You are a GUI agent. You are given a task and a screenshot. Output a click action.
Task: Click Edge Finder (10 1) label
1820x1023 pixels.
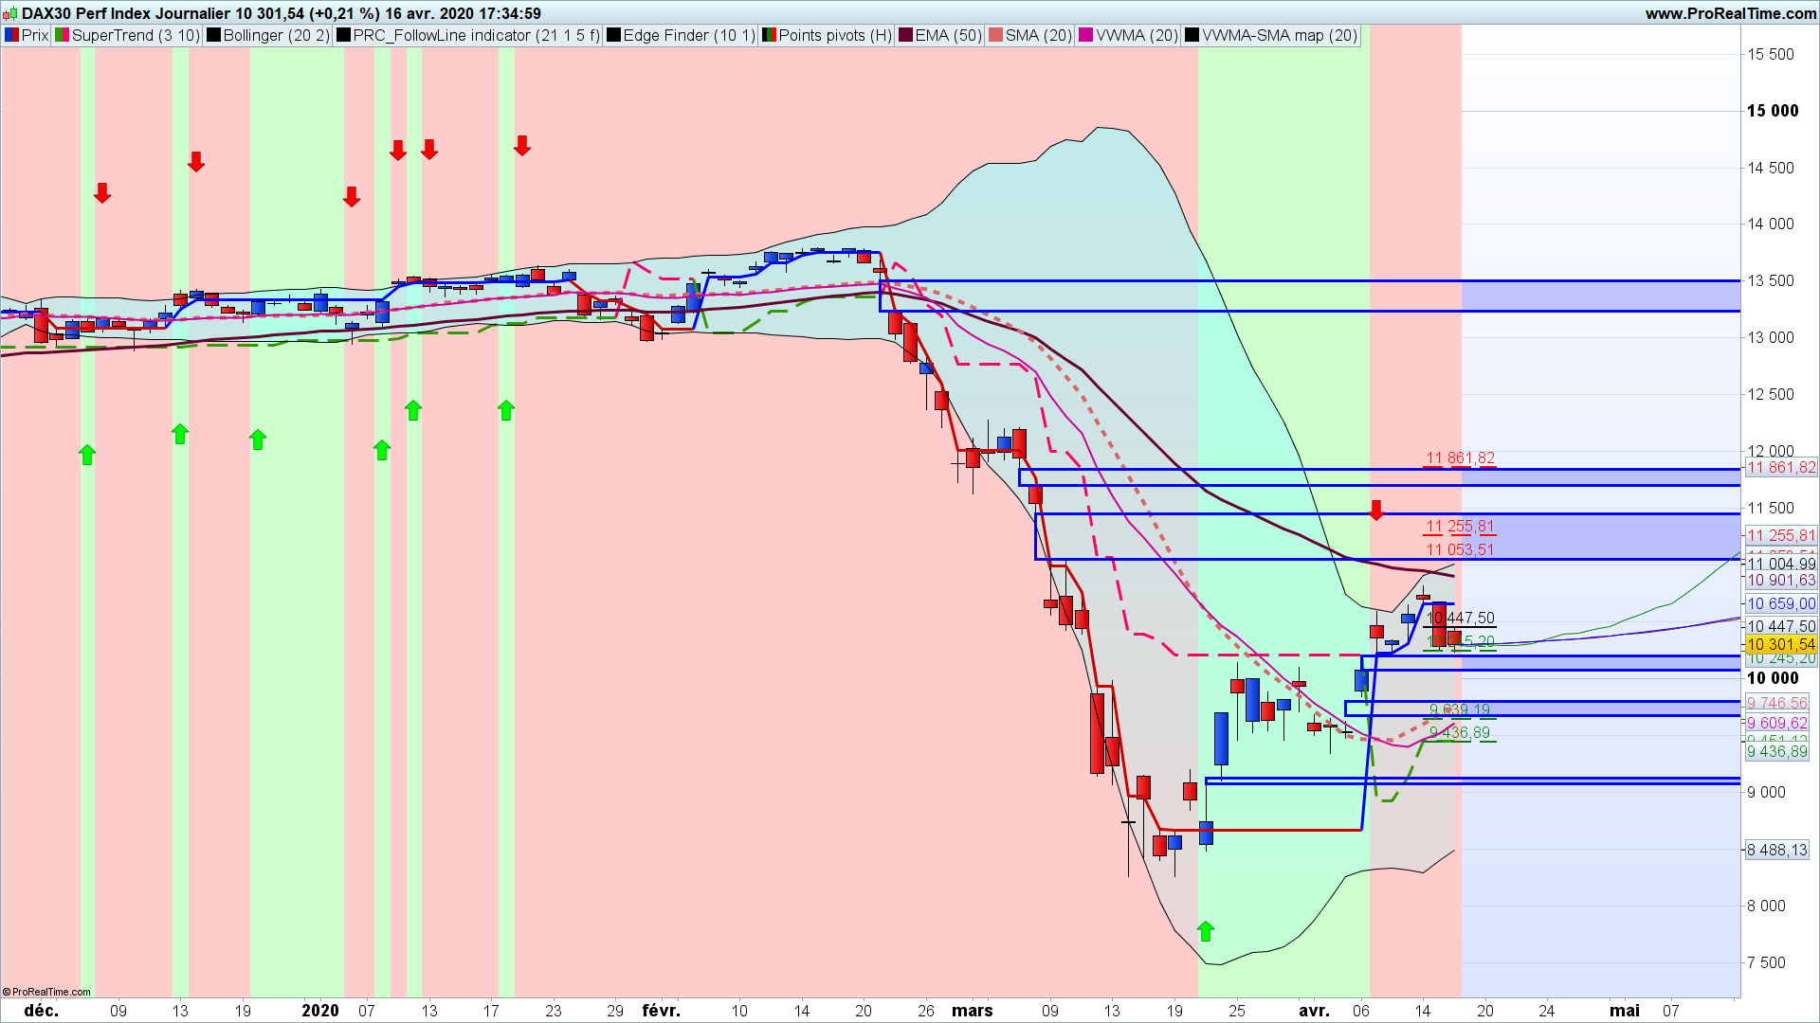point(688,35)
